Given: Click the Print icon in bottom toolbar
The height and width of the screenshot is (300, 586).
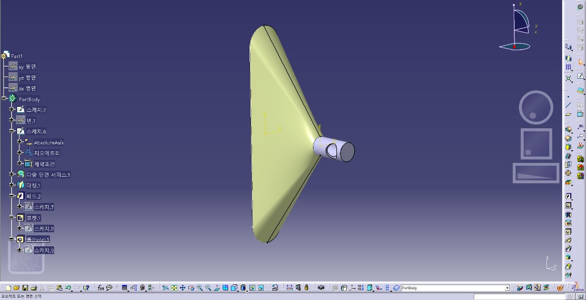Looking at the screenshot, I should (33, 288).
